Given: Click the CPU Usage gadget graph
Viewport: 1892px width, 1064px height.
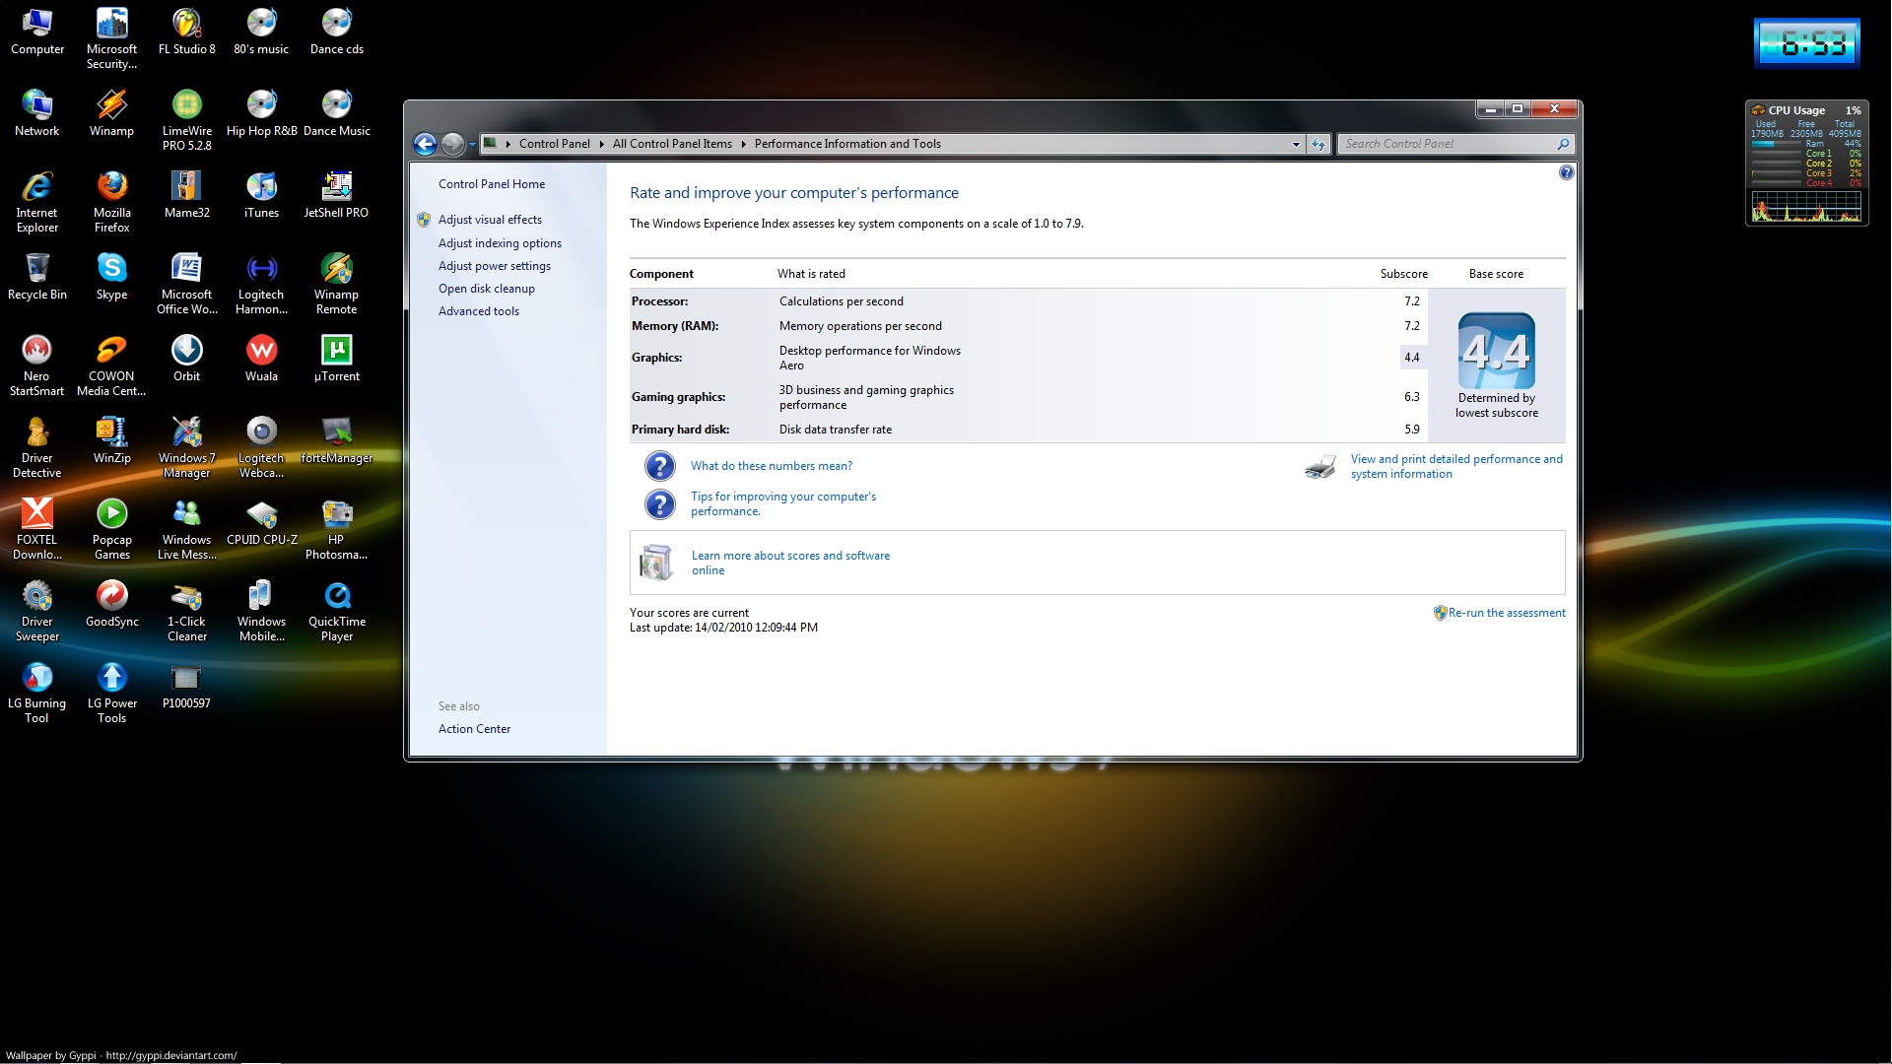Looking at the screenshot, I should click(x=1805, y=207).
